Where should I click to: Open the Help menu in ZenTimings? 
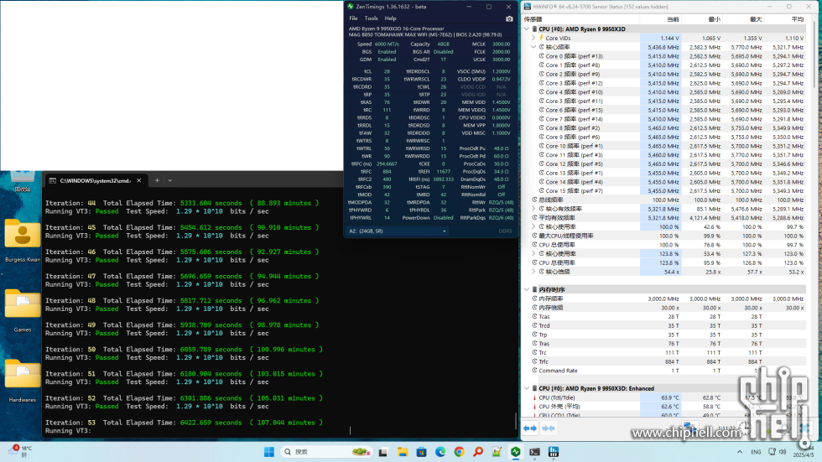pos(391,18)
